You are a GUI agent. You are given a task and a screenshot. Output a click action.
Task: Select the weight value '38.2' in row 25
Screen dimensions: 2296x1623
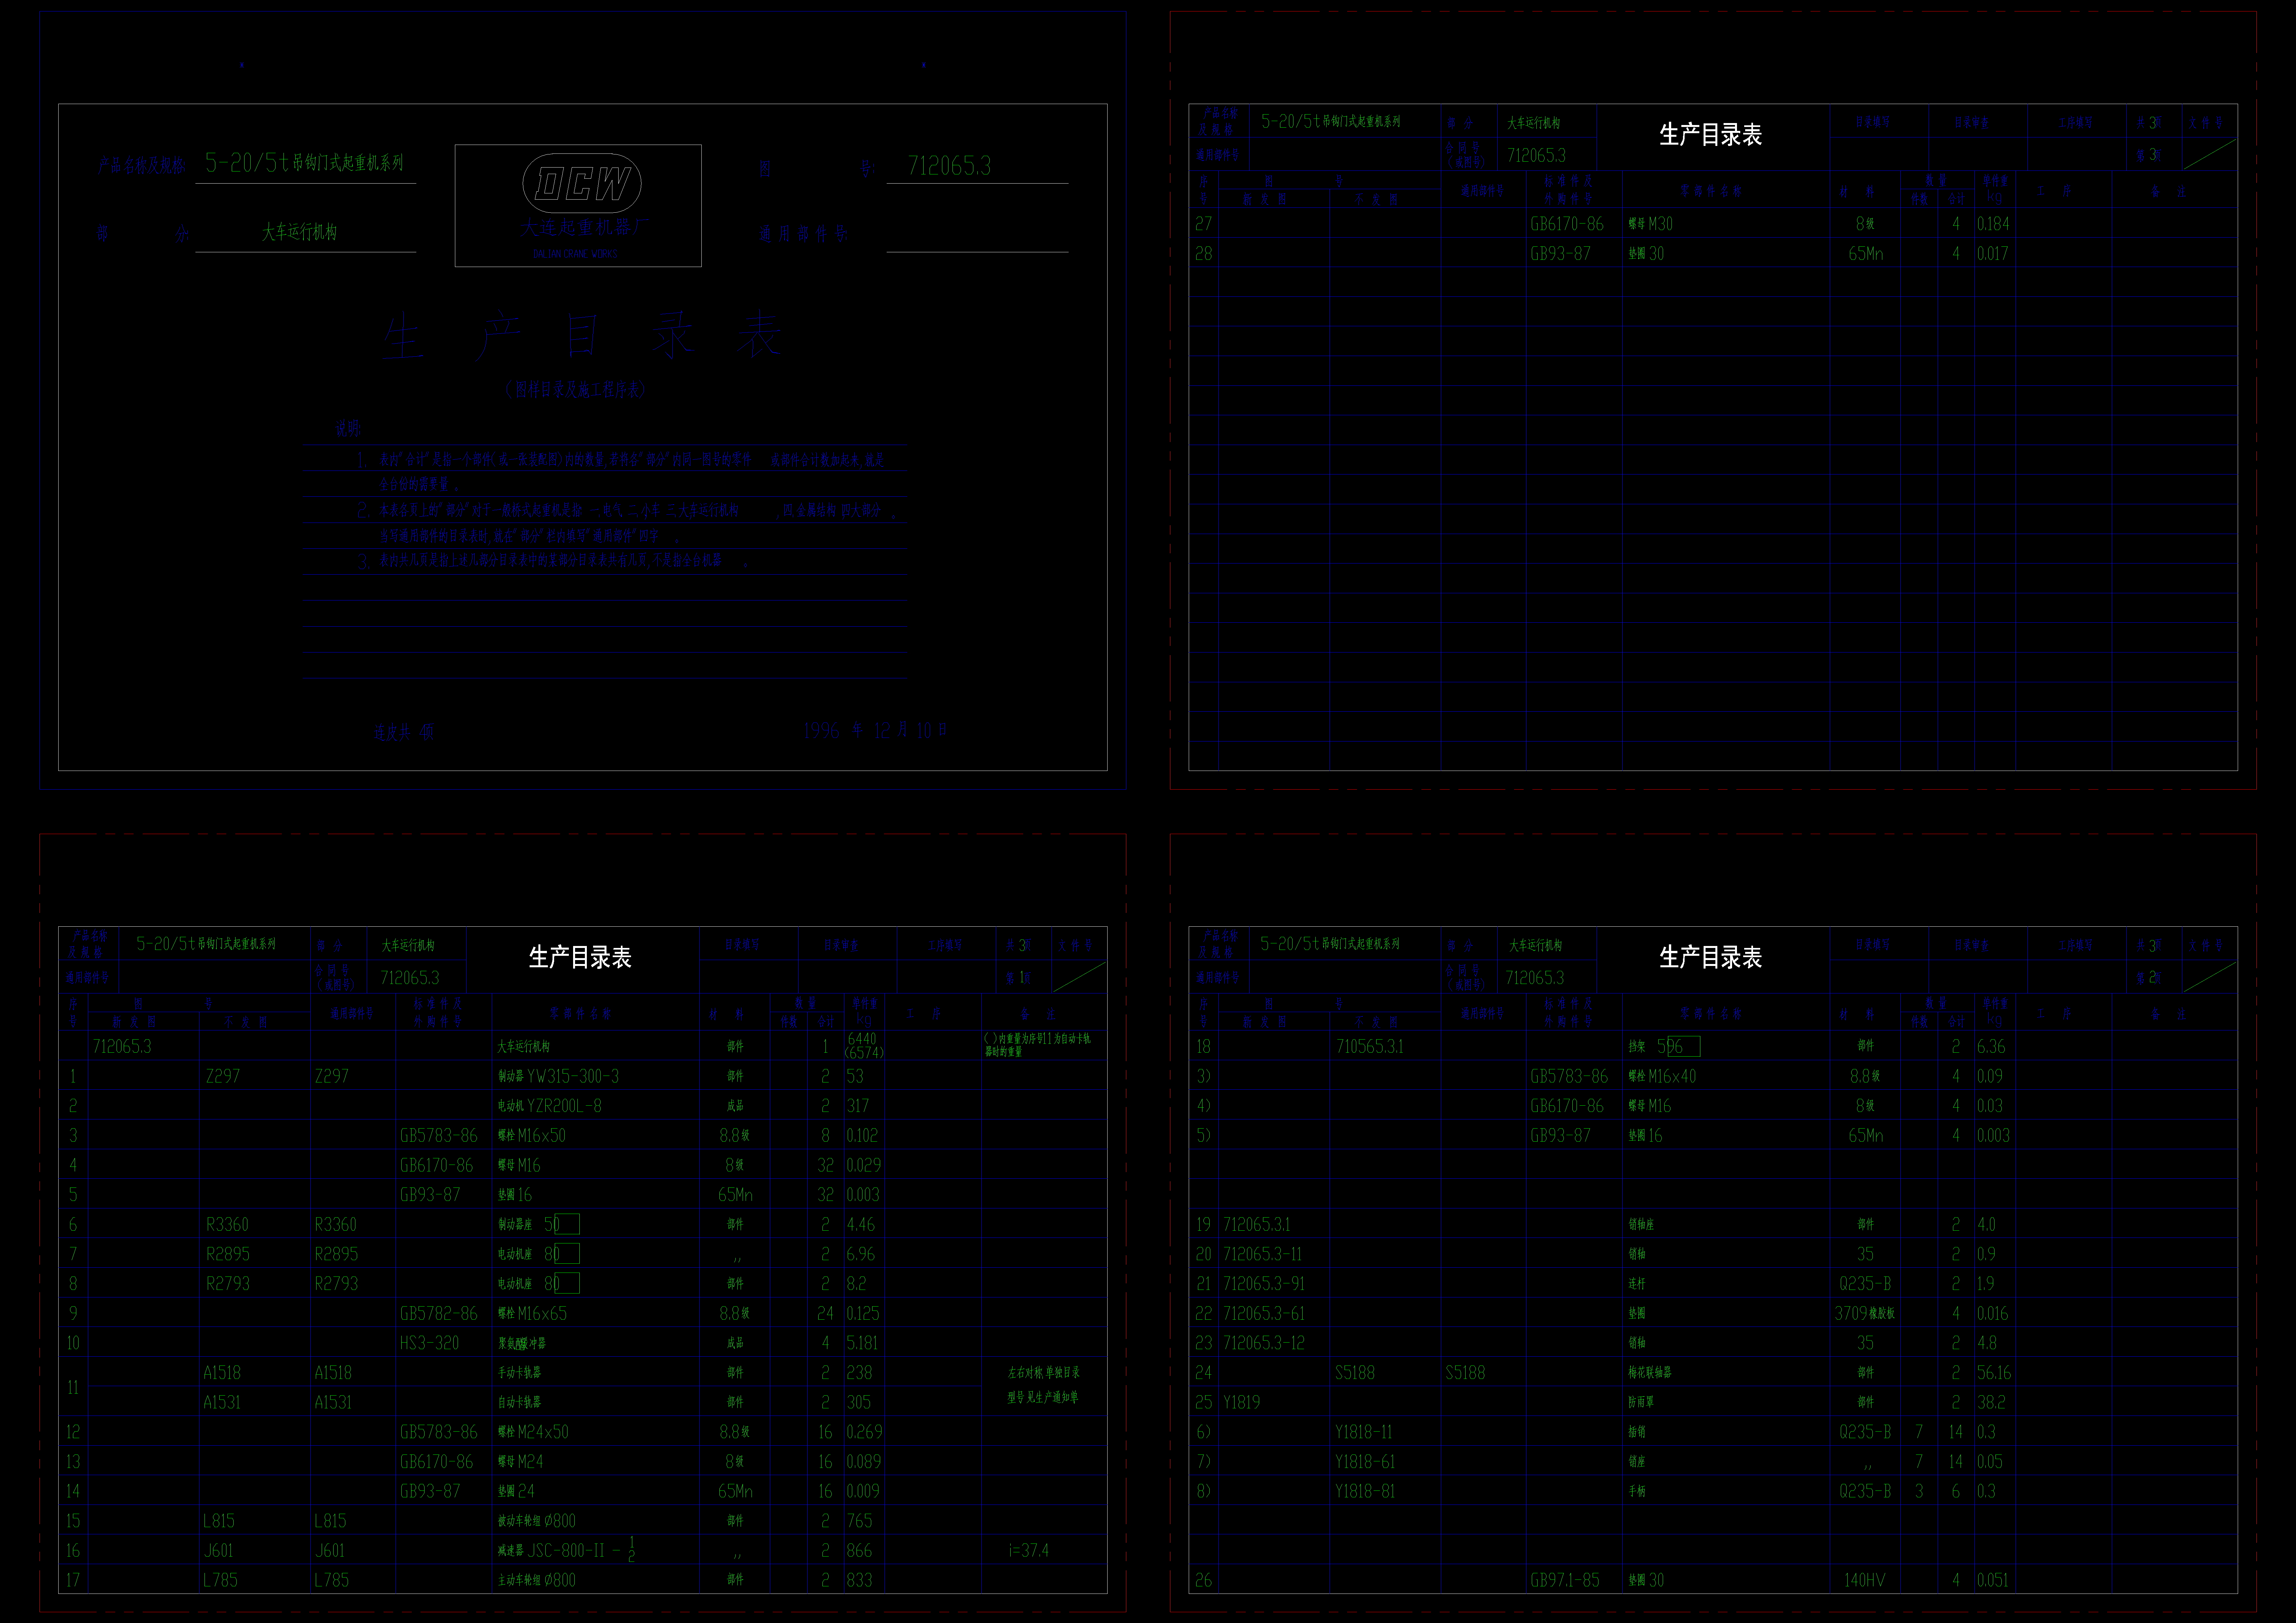pyautogui.click(x=1991, y=1402)
